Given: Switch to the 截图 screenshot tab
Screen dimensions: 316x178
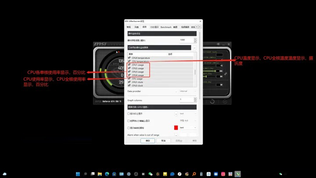Looking at the screenshot, I should 175,27.
